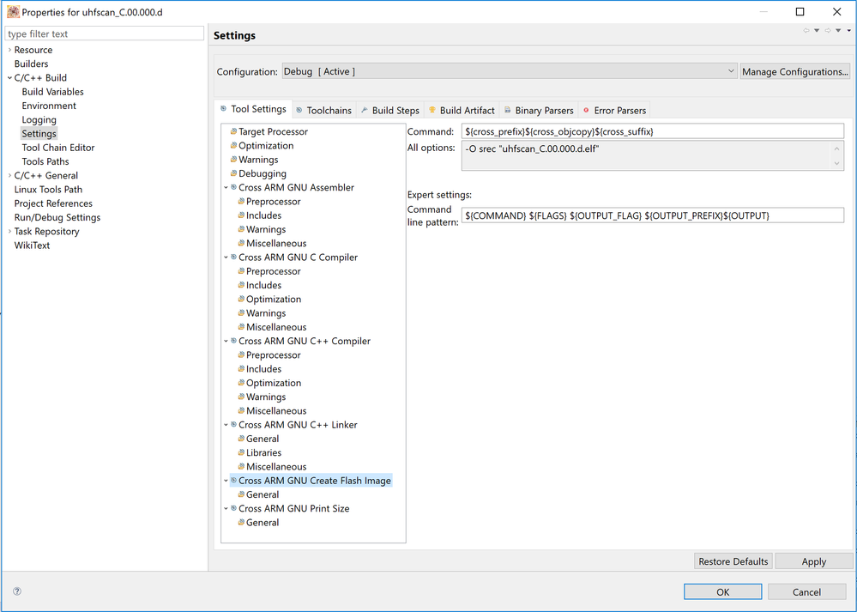This screenshot has width=857, height=612.
Task: Collapse the C/C++ Build tree node
Action: [9, 78]
